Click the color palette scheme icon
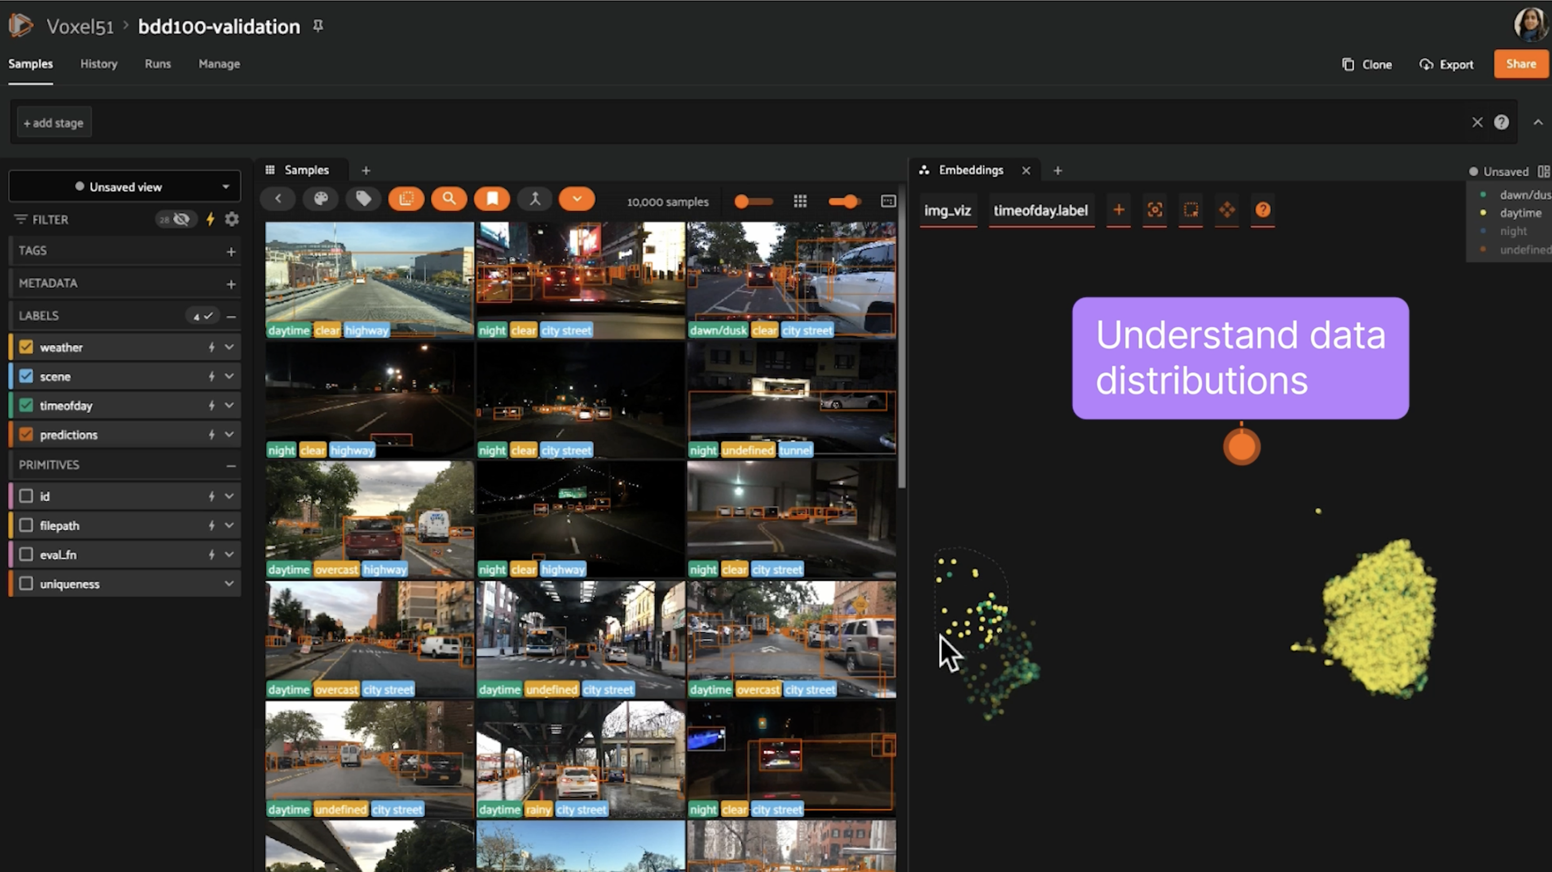This screenshot has height=872, width=1552. (x=321, y=199)
